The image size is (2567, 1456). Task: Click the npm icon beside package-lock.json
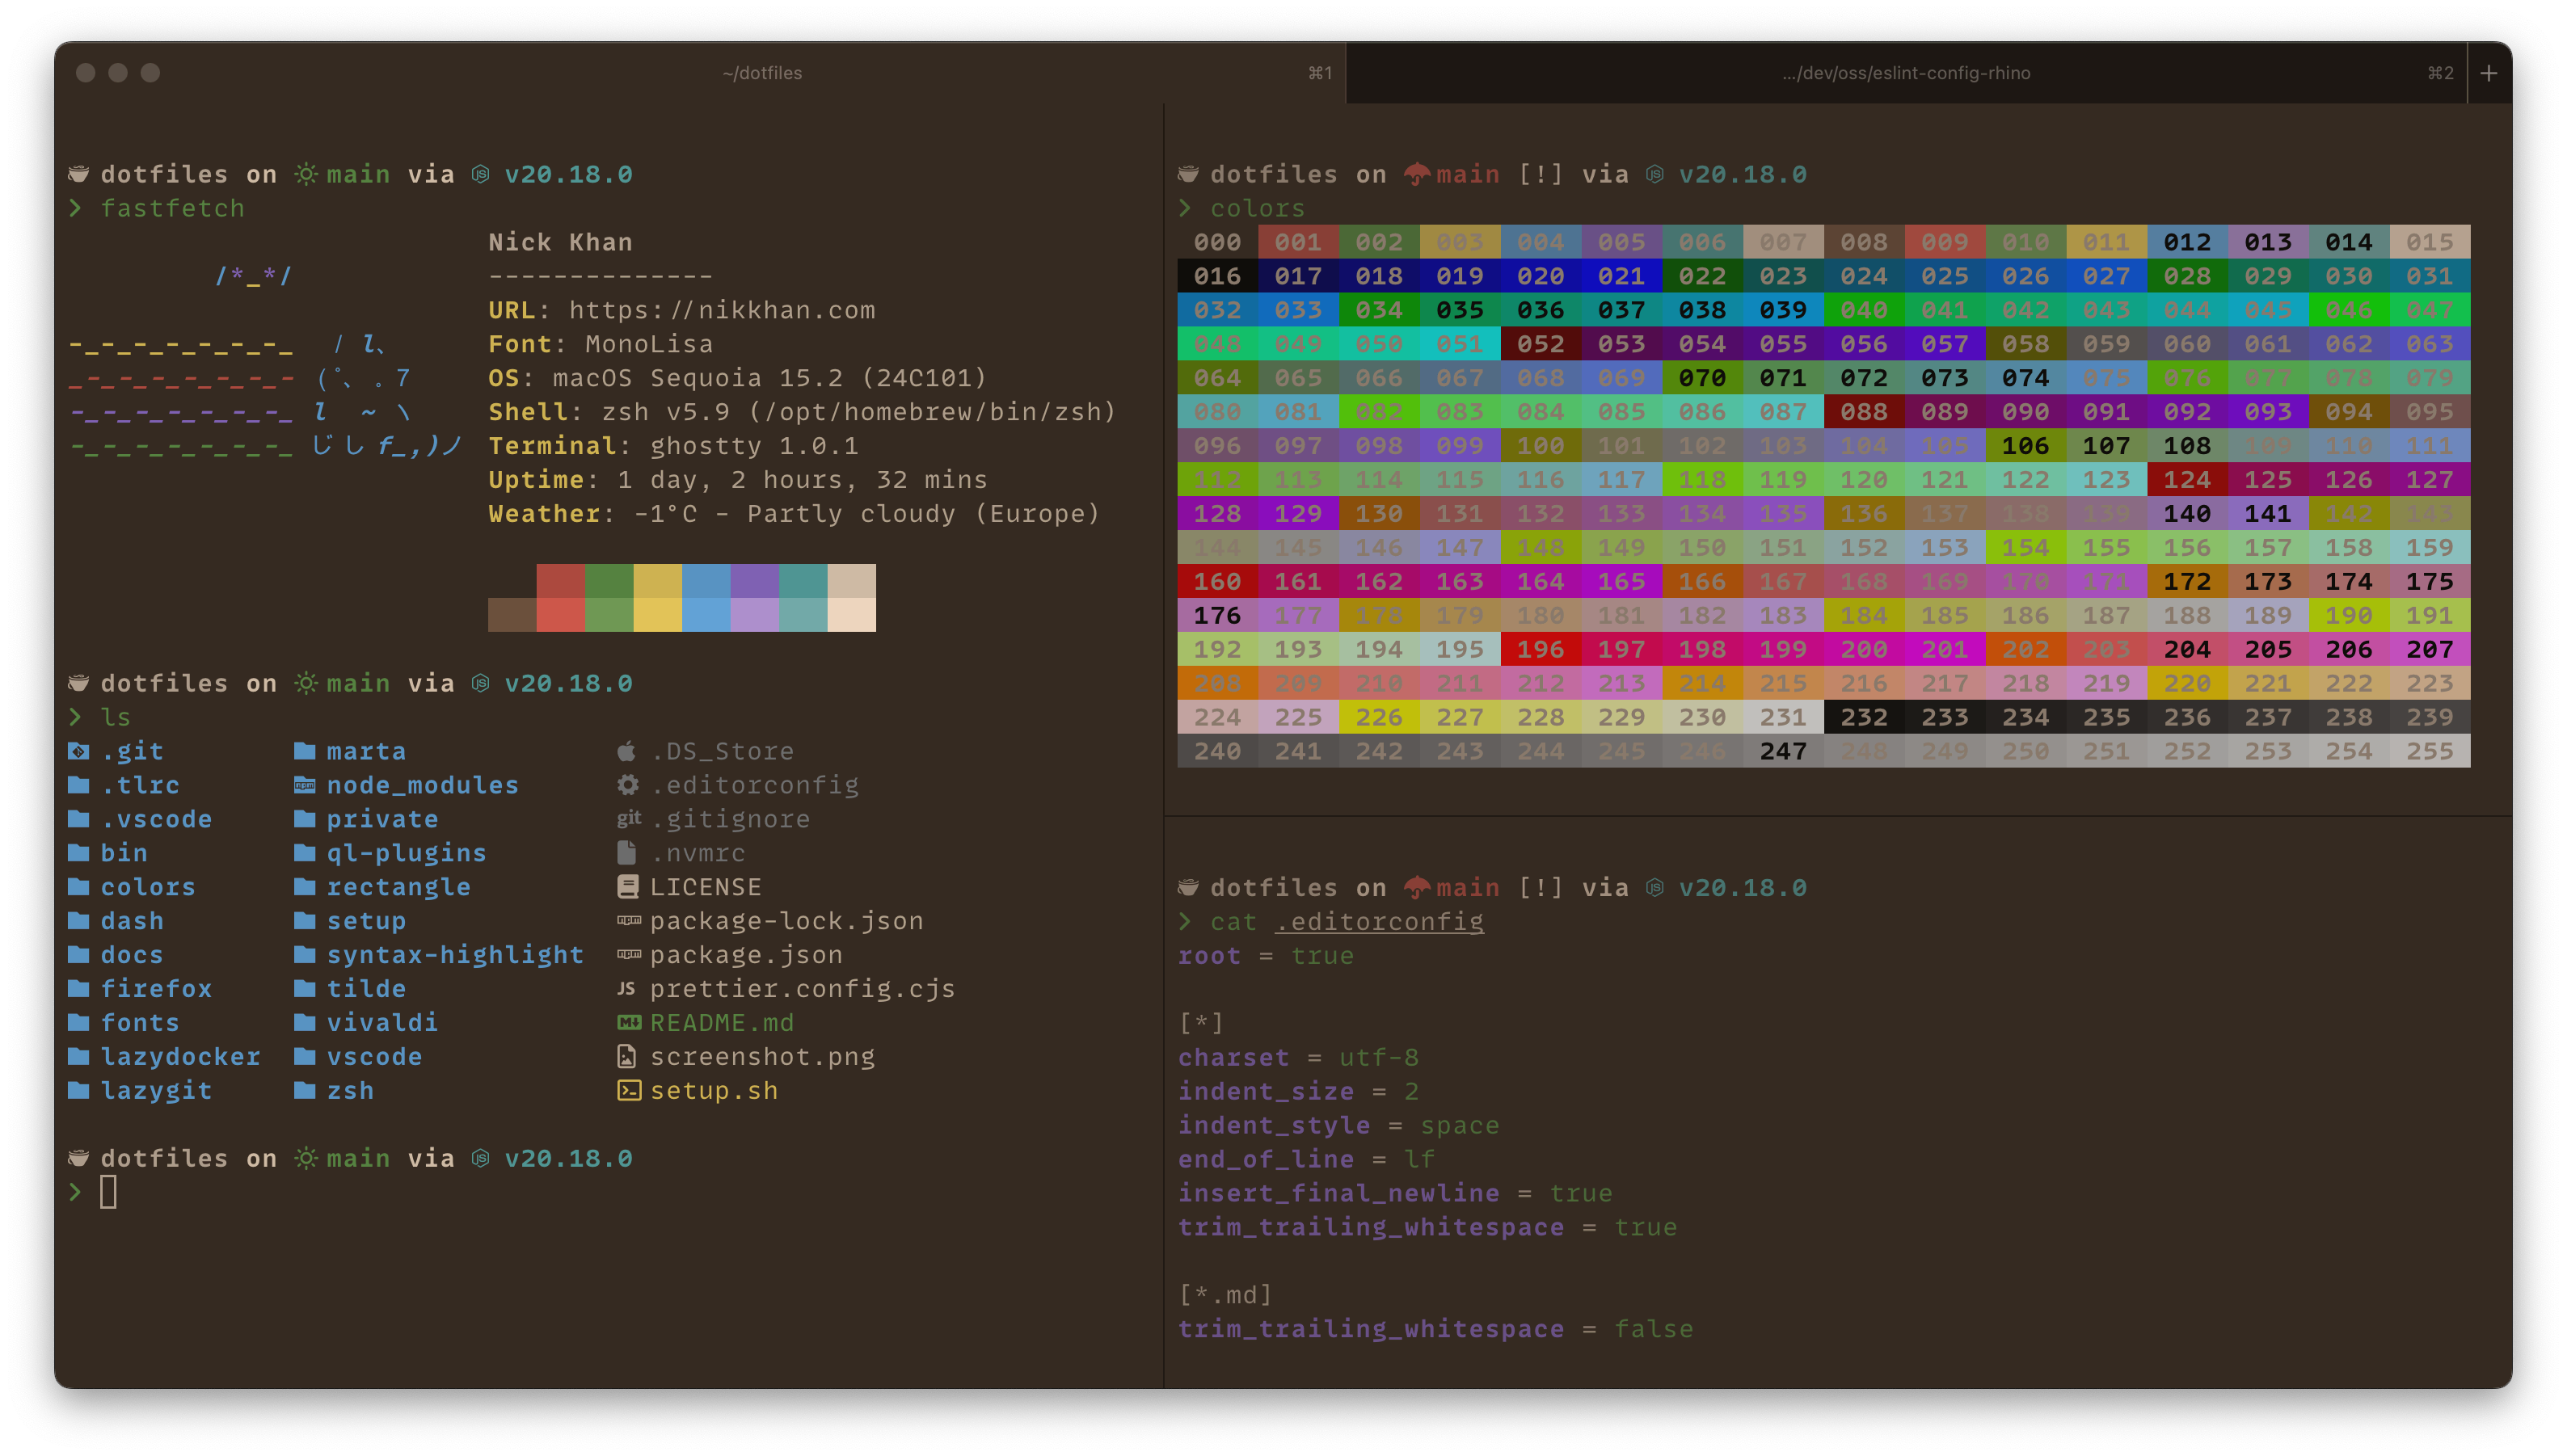point(629,921)
